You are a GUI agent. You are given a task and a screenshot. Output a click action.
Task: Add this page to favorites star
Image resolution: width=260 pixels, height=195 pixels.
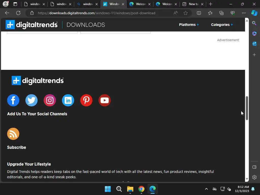(x=186, y=13)
